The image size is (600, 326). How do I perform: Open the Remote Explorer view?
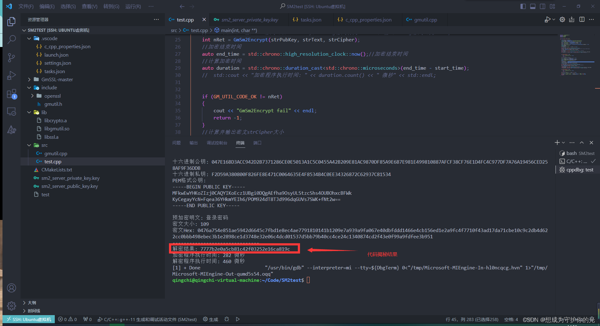pos(12,112)
